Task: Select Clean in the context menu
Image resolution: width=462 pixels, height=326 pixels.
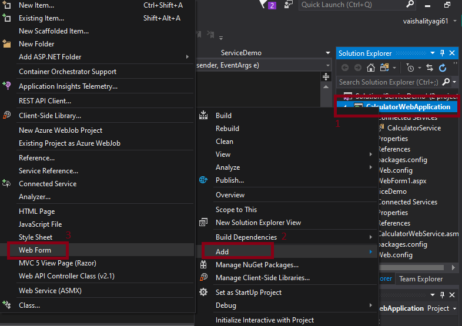Action: (x=287, y=142)
